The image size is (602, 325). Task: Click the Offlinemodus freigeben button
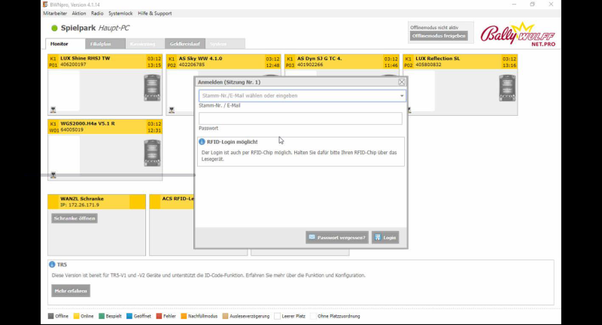(x=439, y=36)
